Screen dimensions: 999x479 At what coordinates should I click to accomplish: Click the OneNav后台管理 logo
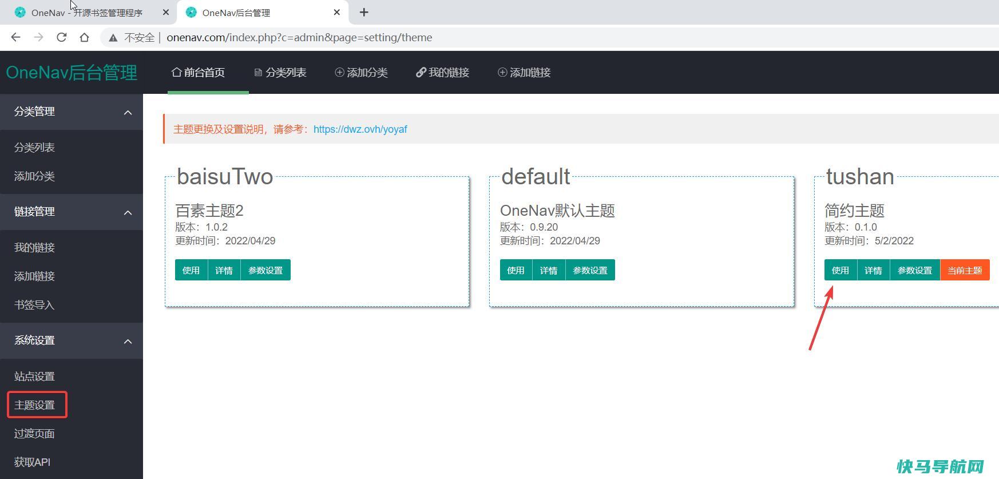(x=72, y=73)
